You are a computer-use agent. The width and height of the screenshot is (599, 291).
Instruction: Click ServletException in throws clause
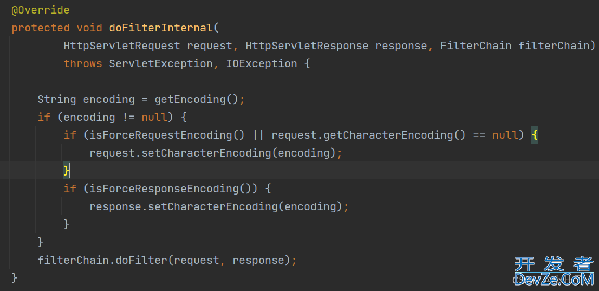pyautogui.click(x=161, y=63)
